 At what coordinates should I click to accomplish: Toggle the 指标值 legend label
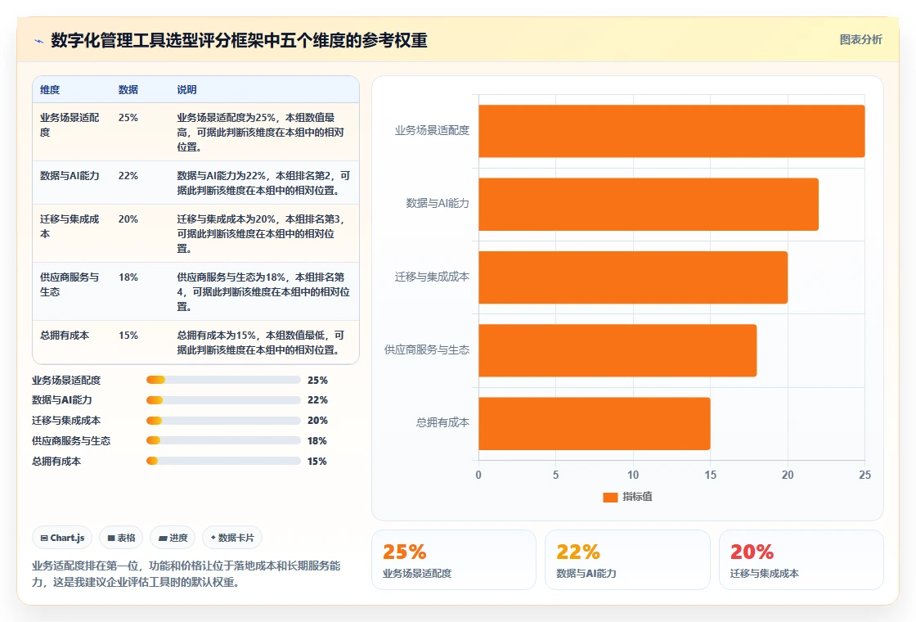coord(637,497)
